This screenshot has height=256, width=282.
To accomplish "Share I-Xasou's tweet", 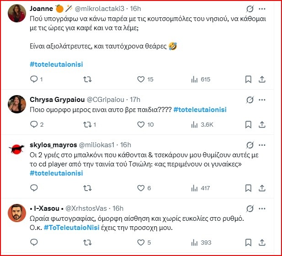I will click(x=262, y=243).
